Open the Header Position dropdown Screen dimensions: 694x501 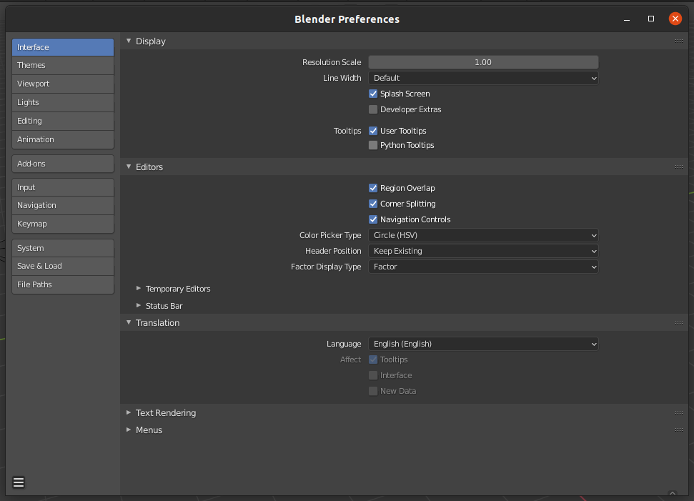tap(483, 251)
